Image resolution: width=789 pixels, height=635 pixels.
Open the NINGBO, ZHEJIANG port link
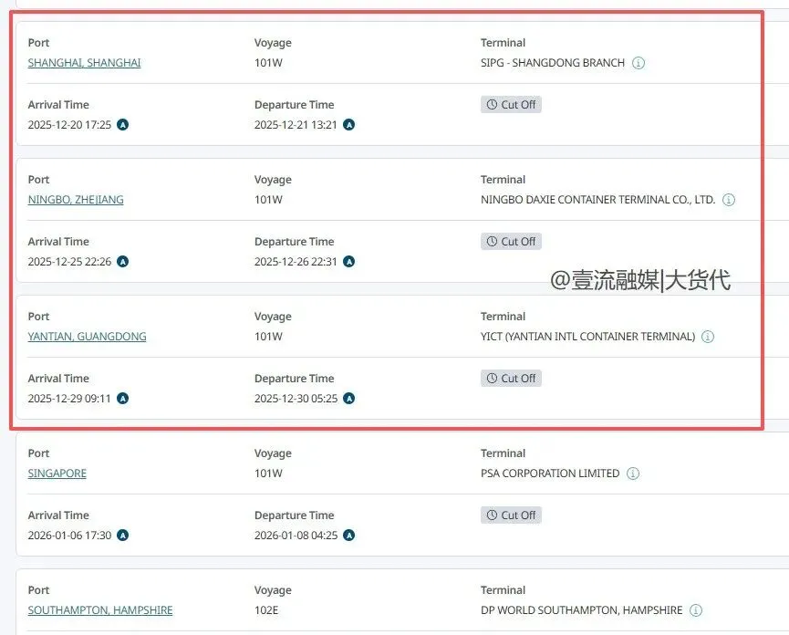76,200
